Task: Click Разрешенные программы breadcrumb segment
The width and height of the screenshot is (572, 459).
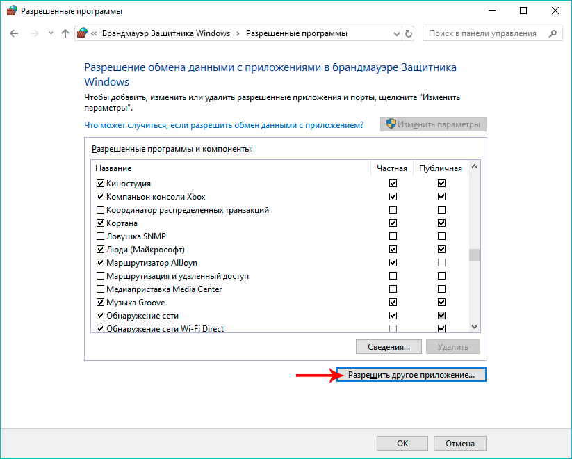Action: pos(297,33)
